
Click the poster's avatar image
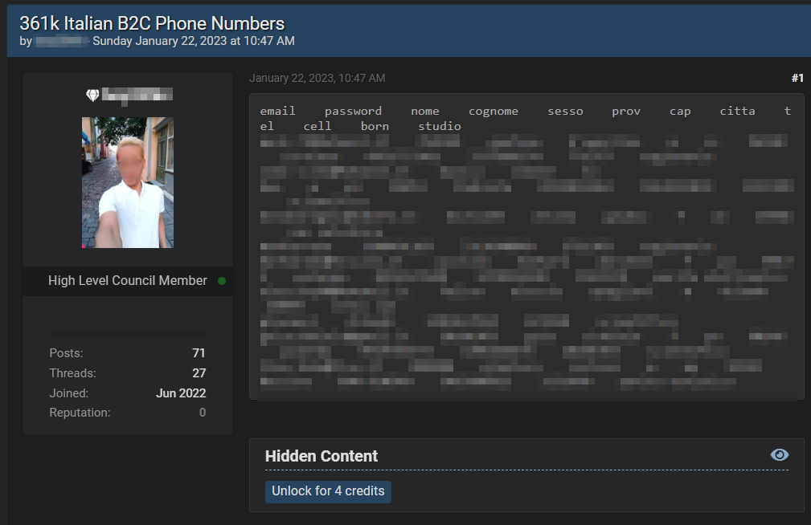128,182
